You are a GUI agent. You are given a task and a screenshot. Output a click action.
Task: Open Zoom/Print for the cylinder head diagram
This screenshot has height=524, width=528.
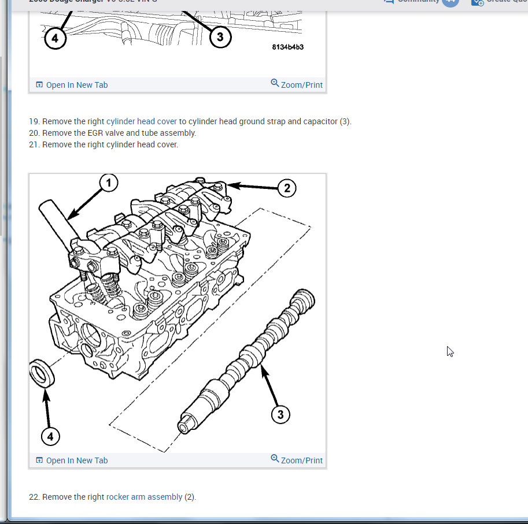pyautogui.click(x=301, y=460)
